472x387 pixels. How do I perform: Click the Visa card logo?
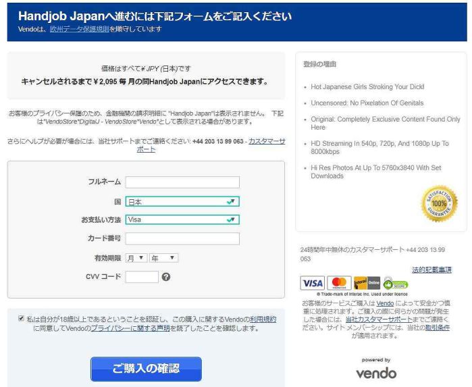pos(312,283)
